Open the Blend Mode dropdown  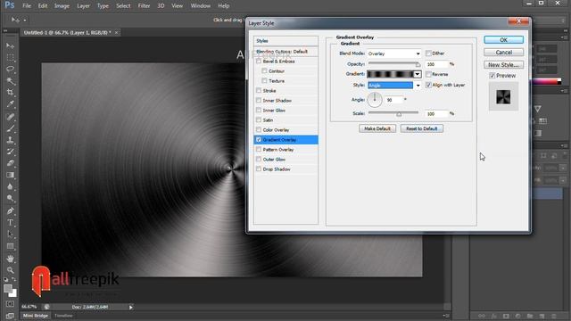pos(394,53)
